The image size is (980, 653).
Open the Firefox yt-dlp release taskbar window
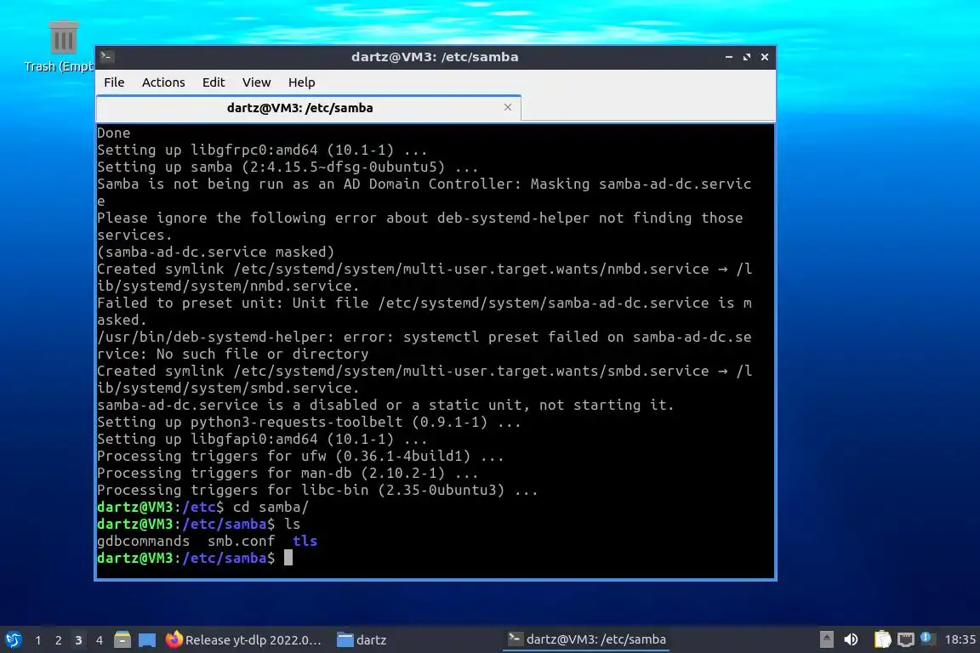pyautogui.click(x=244, y=640)
